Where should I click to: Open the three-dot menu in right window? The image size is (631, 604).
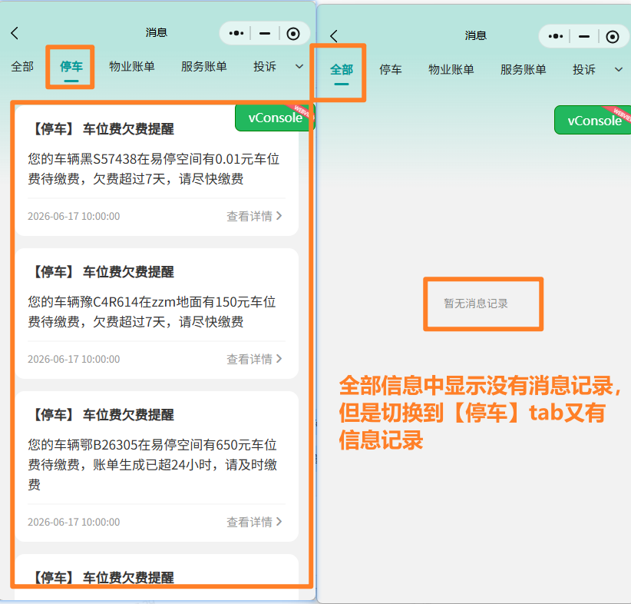tap(556, 36)
